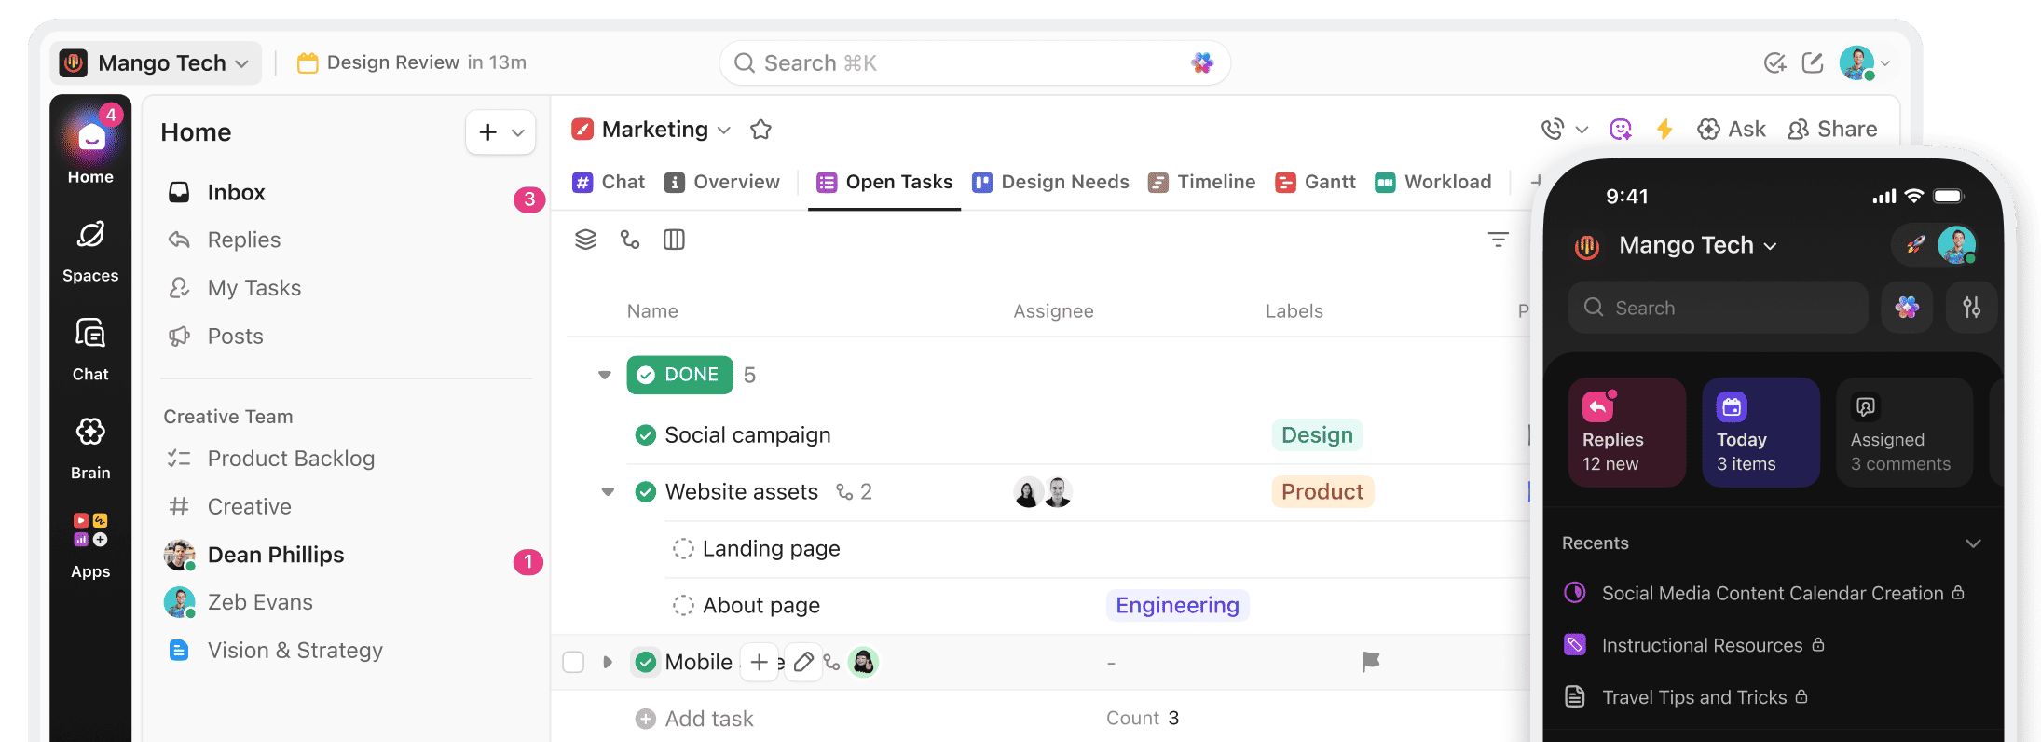Click the AI sparkle icon in search bar
Viewport: 2041px width, 742px height.
[1202, 62]
